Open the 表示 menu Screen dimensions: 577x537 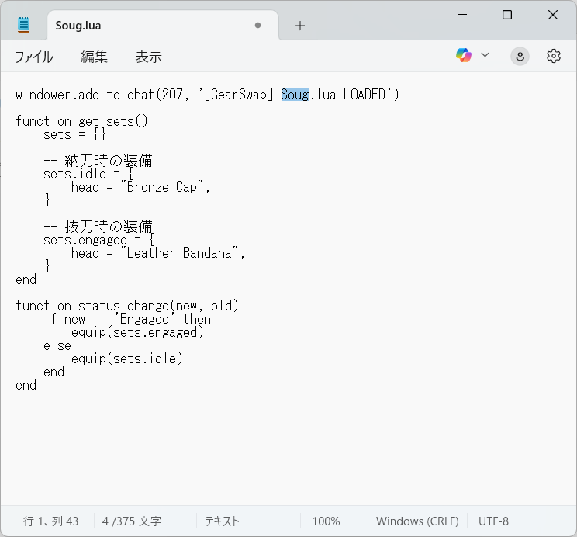point(148,57)
